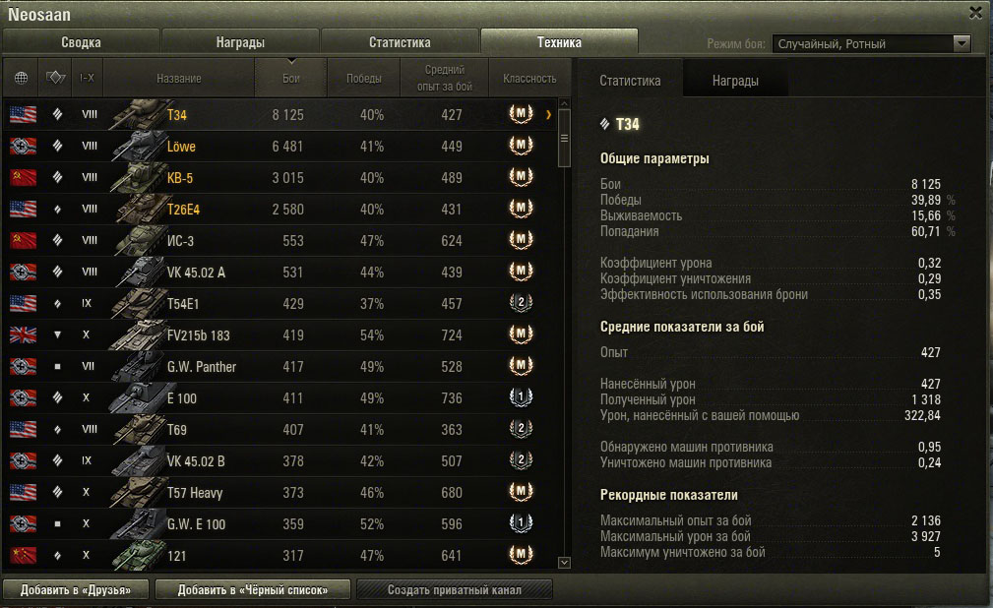
Task: Open the main Статистика tab
Action: coord(400,42)
